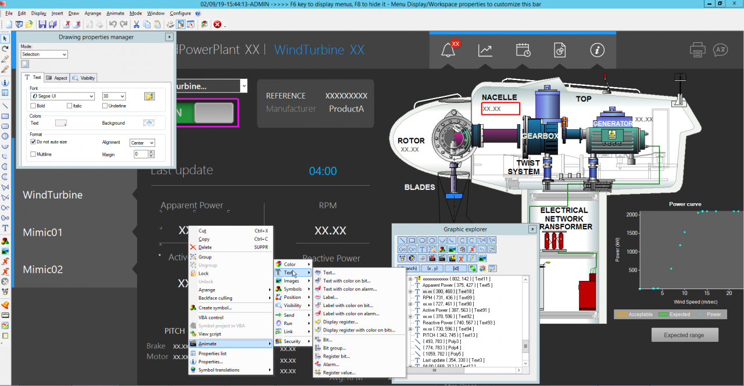Click the red X stop icon in toolbar

pyautogui.click(x=217, y=24)
